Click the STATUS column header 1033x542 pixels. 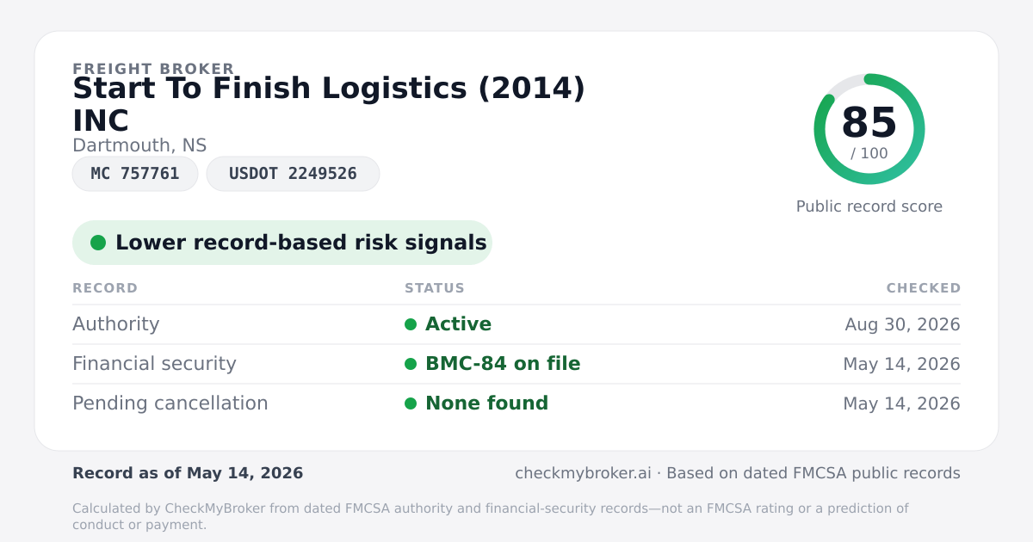(435, 288)
